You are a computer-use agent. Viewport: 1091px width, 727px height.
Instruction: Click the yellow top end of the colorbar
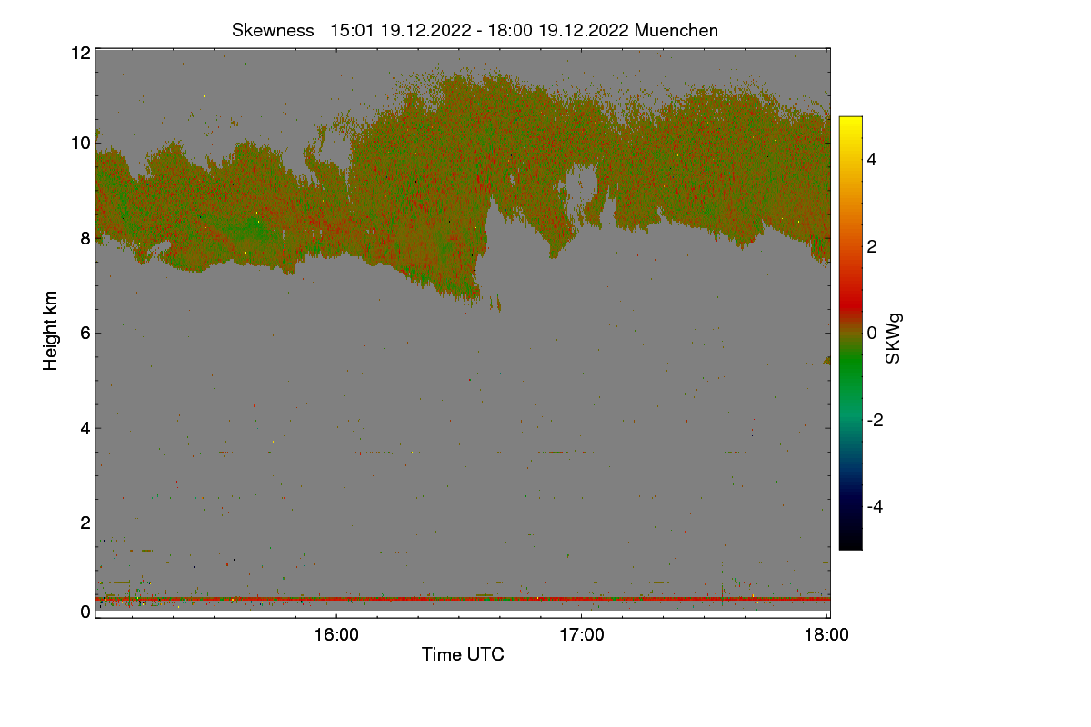850,122
